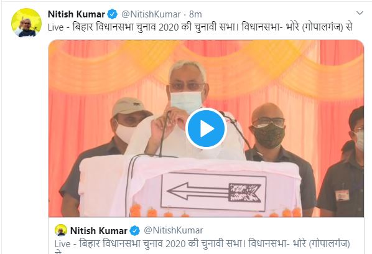Screen dimensions: 372x254
Task: Play the live election rally video
Action: point(206,128)
